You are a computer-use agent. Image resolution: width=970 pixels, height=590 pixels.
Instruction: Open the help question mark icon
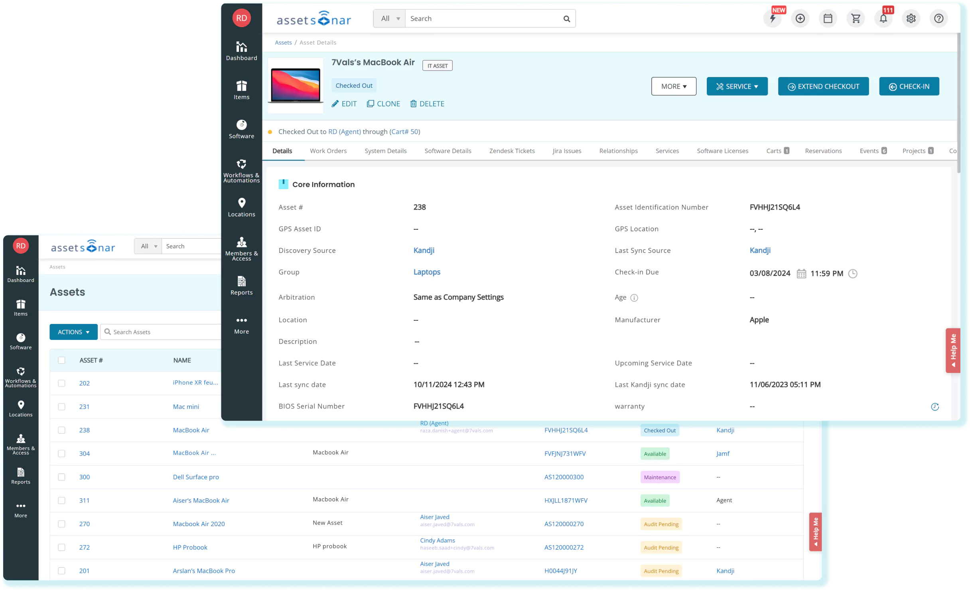939,18
